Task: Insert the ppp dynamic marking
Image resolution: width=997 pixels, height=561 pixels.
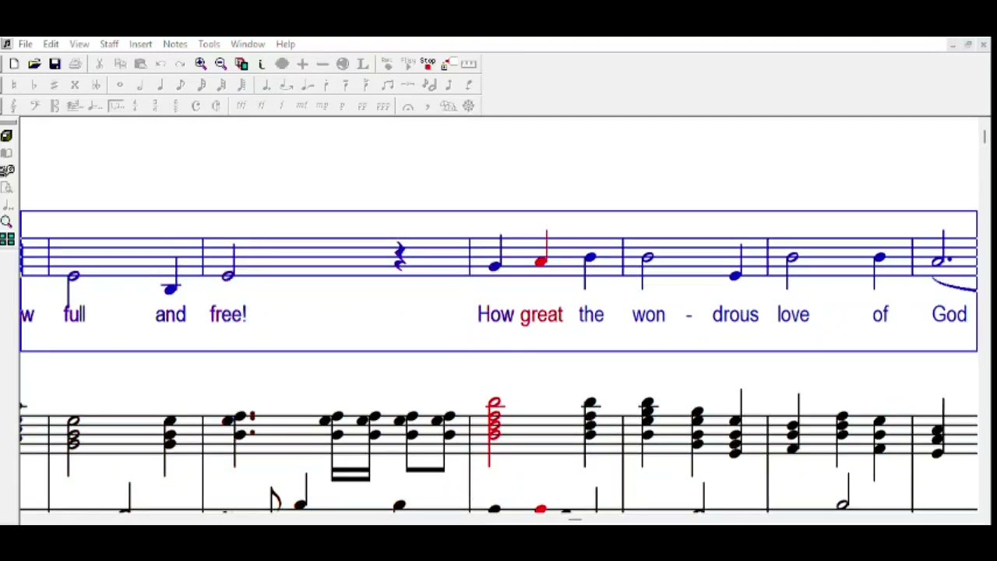Action: [x=382, y=106]
